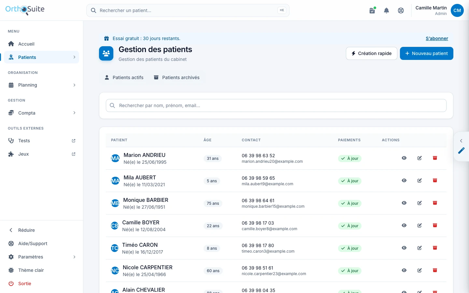Click the CM user avatar
The image size is (469, 293).
click(457, 10)
